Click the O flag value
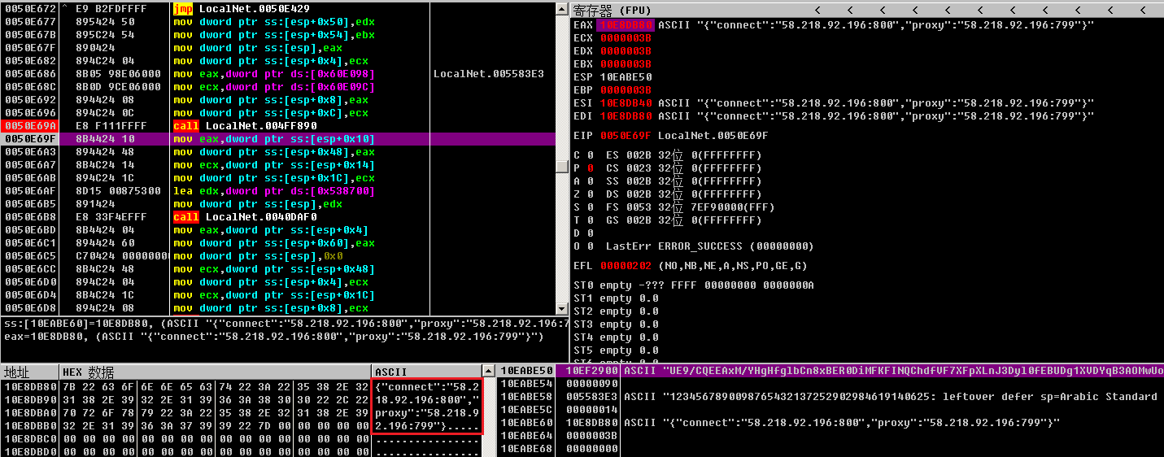 coord(590,246)
